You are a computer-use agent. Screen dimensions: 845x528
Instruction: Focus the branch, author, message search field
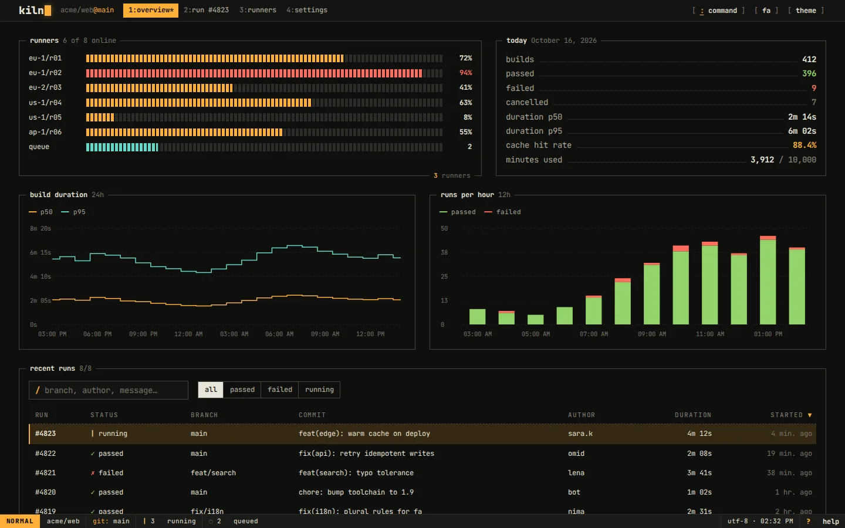click(109, 390)
